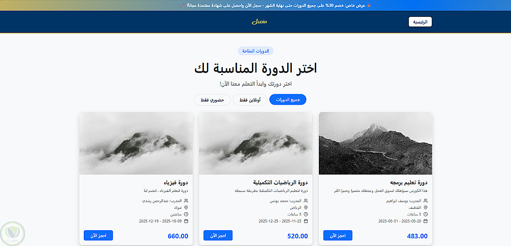Image resolution: width=511 pixels, height=246 pixels.
Task: Click the location pin icon beside القطيف
Action: coord(426,208)
